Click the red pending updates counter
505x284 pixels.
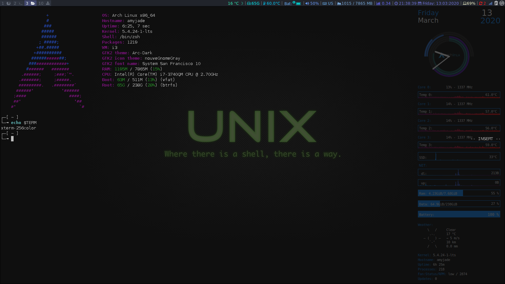point(482,3)
